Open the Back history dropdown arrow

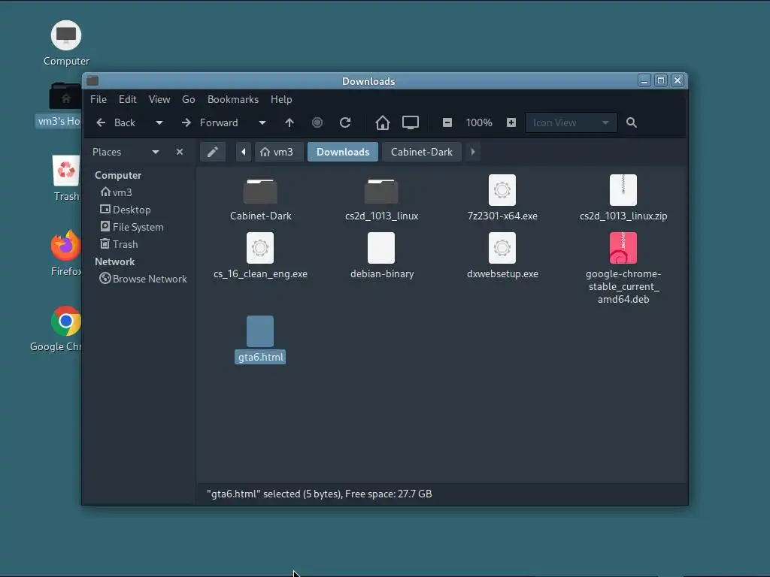pyautogui.click(x=159, y=122)
